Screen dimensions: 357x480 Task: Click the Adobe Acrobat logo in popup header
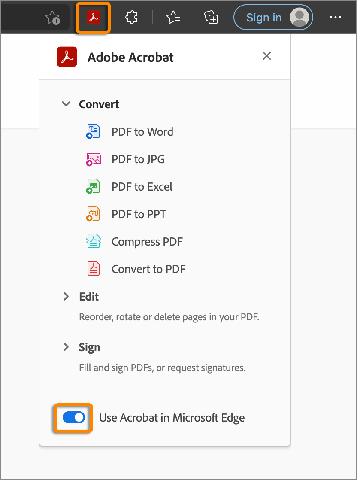coord(67,56)
